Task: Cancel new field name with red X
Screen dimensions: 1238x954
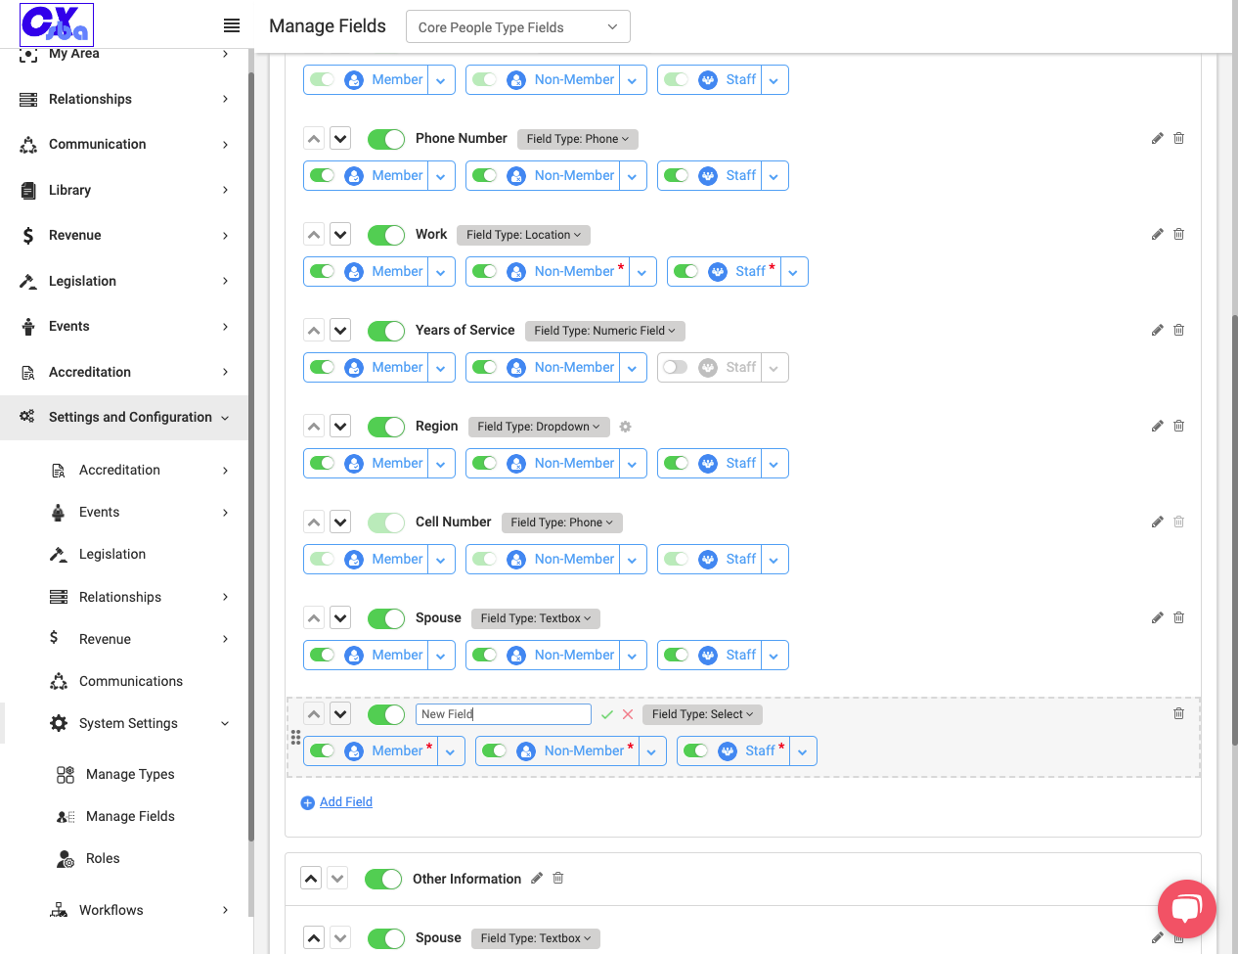Action: point(628,714)
